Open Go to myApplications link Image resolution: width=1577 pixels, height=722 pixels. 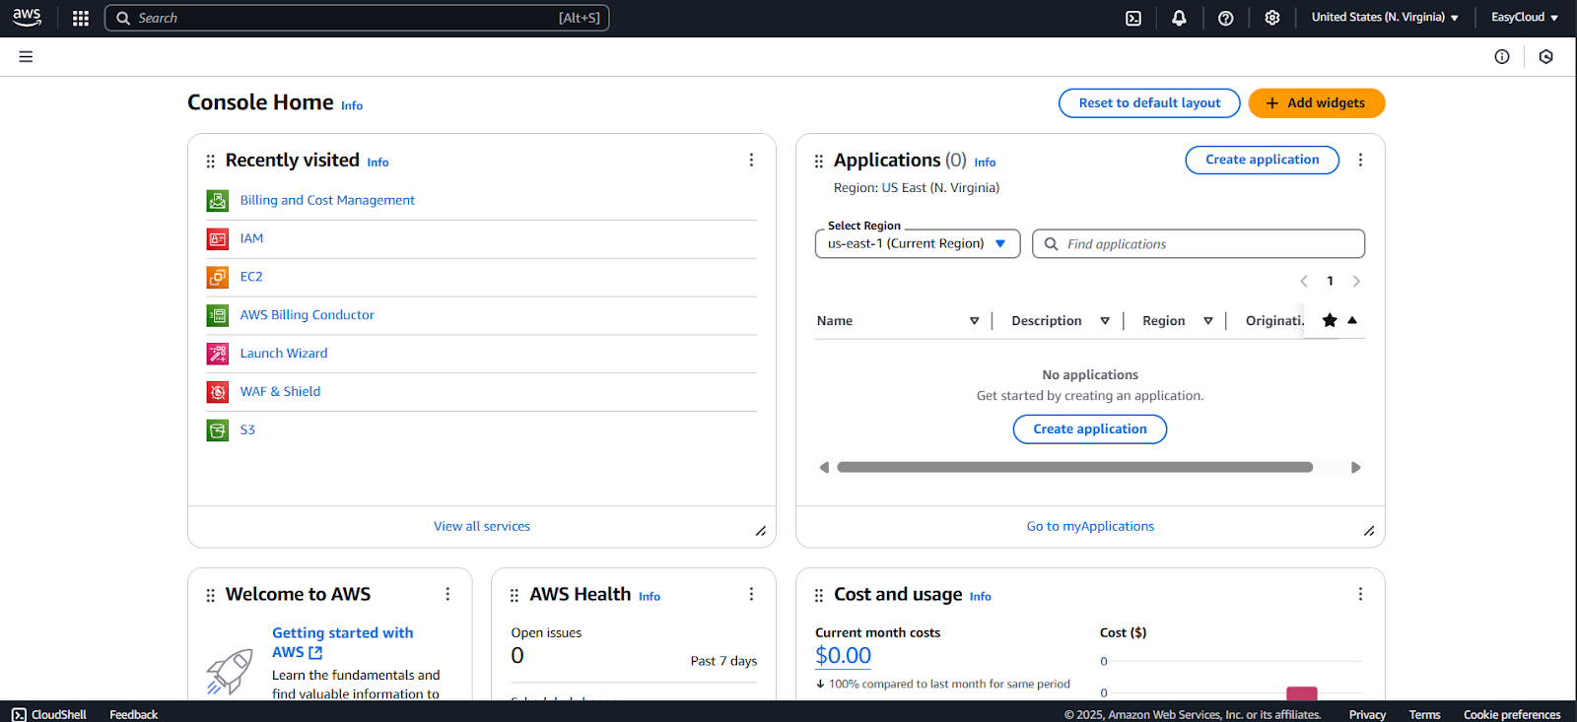coord(1090,527)
